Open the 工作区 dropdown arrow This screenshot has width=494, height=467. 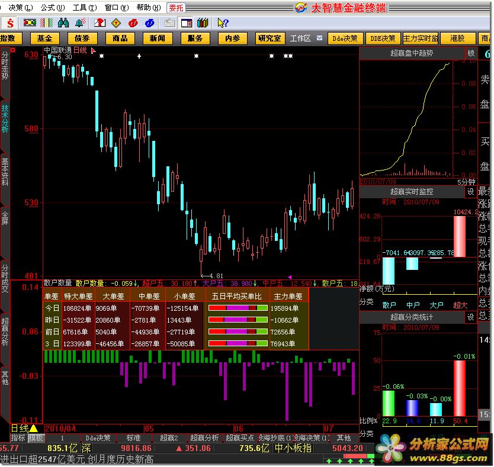pos(319,38)
